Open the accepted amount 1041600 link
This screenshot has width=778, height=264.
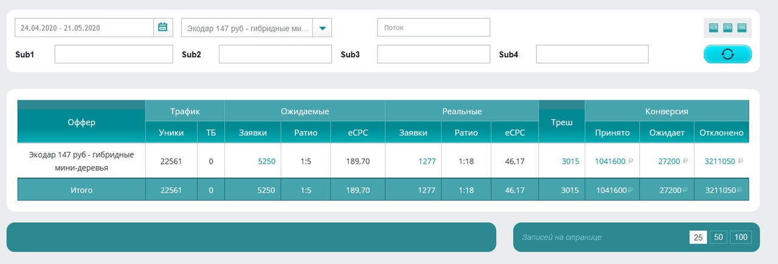(x=610, y=161)
